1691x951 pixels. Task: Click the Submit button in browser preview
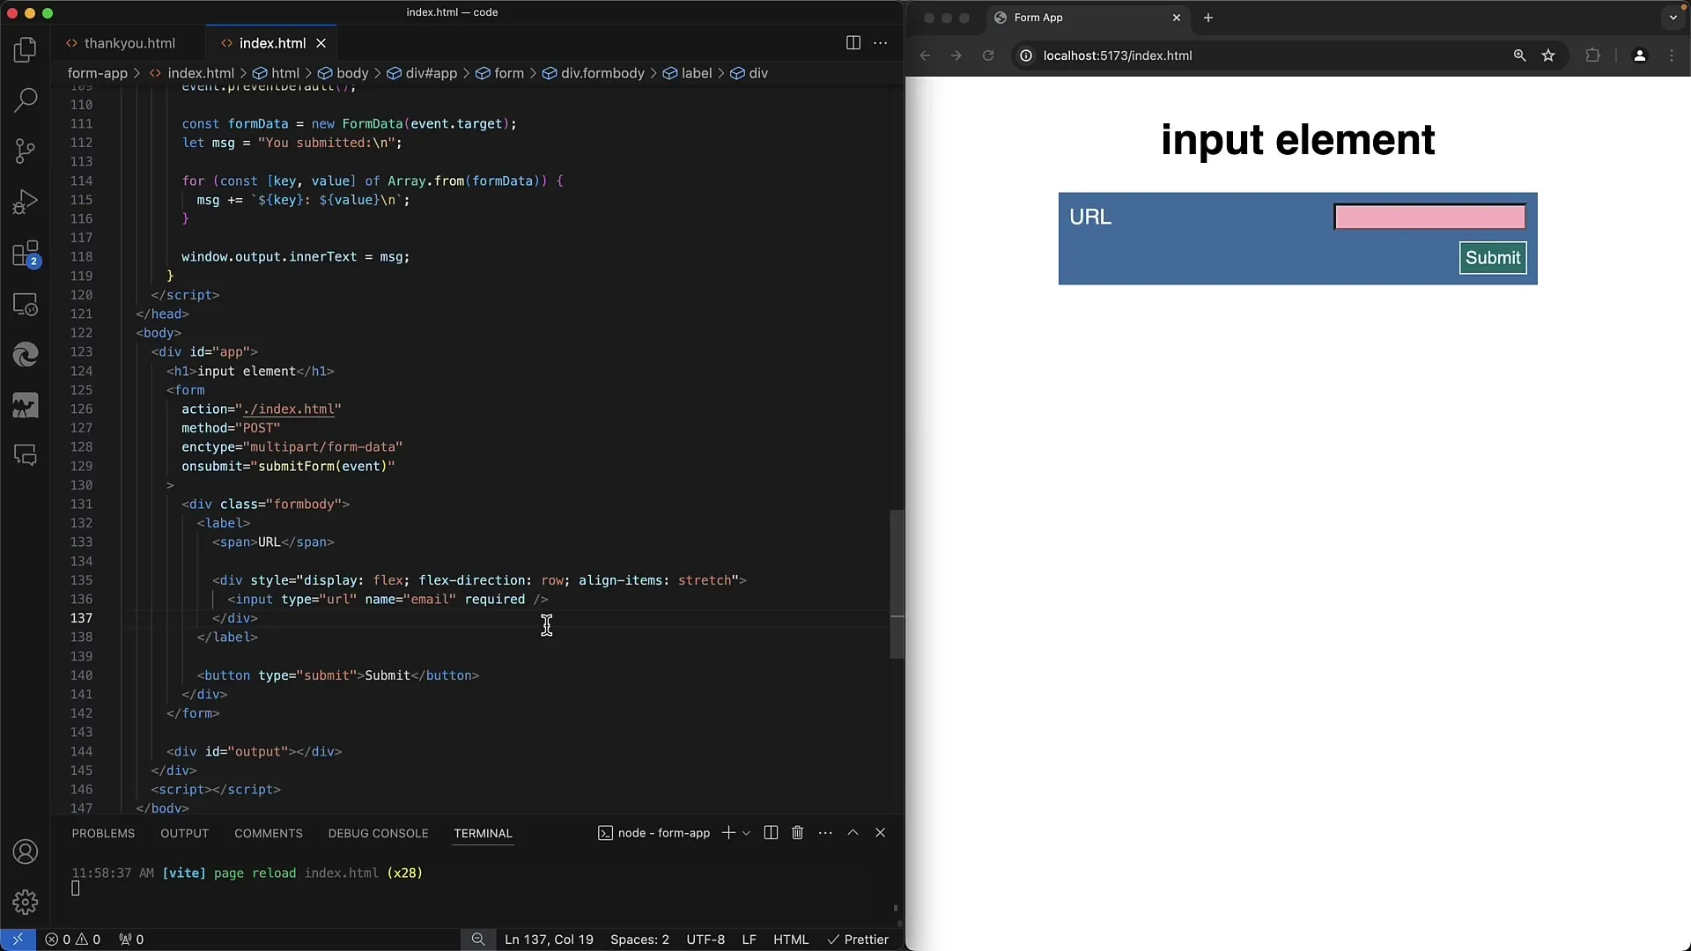[1493, 256]
